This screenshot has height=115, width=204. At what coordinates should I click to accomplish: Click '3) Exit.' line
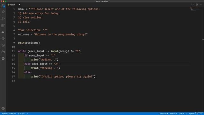[24, 22]
